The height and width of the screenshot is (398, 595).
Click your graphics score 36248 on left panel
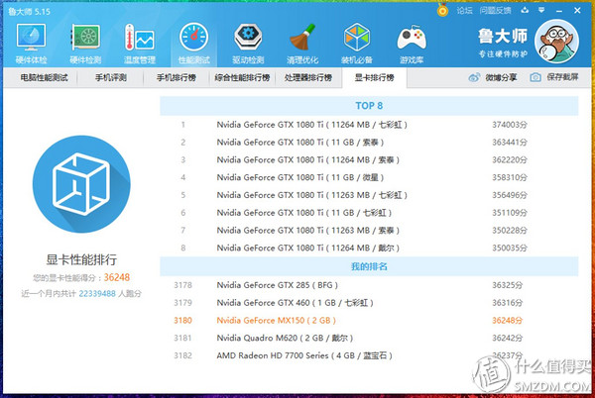tap(116, 277)
